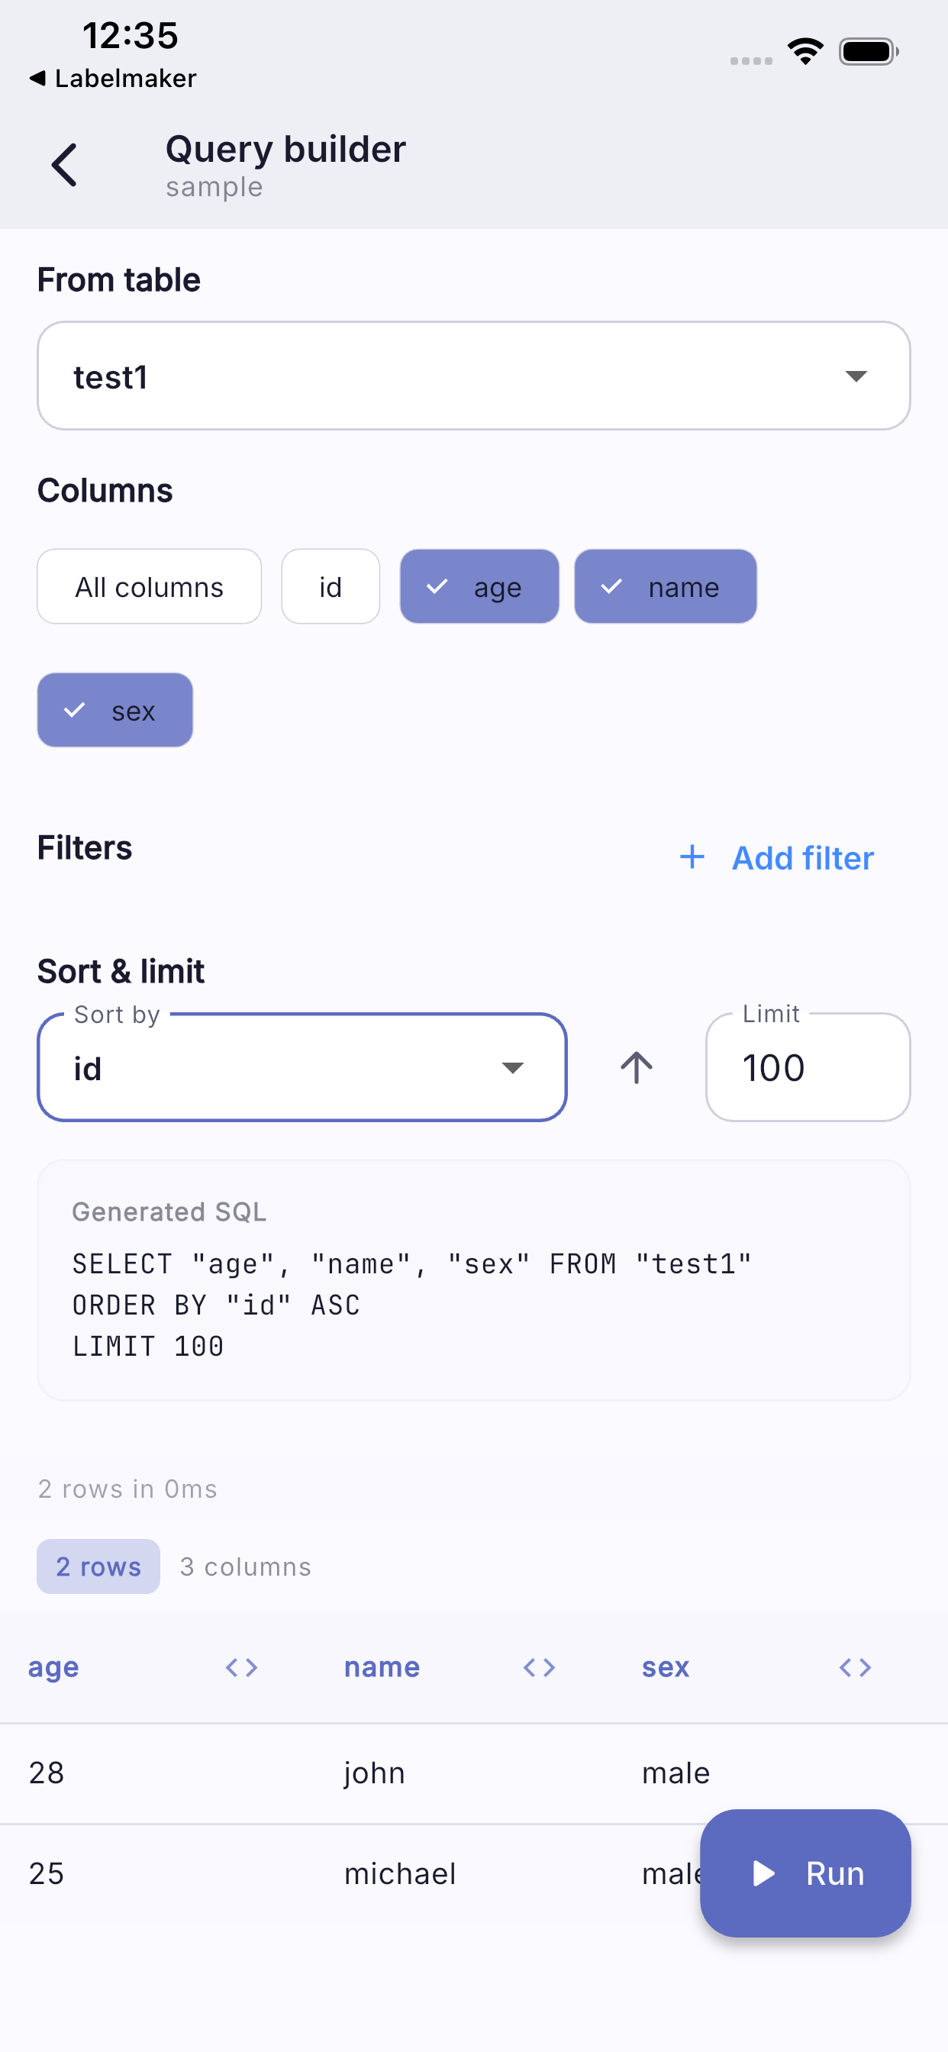
Task: Focus the Limit input field
Action: pos(808,1067)
